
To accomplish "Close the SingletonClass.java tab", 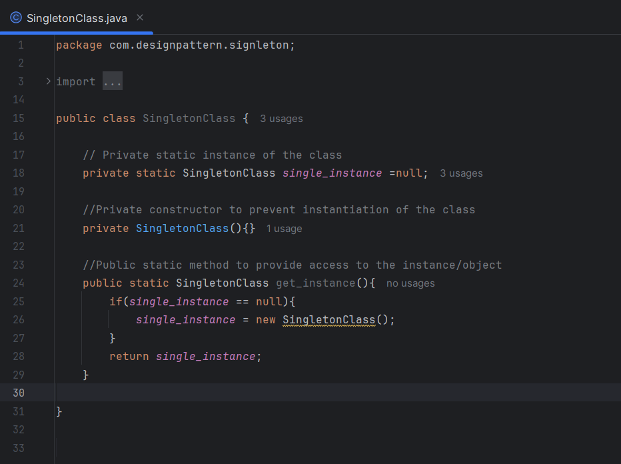I will pyautogui.click(x=139, y=18).
